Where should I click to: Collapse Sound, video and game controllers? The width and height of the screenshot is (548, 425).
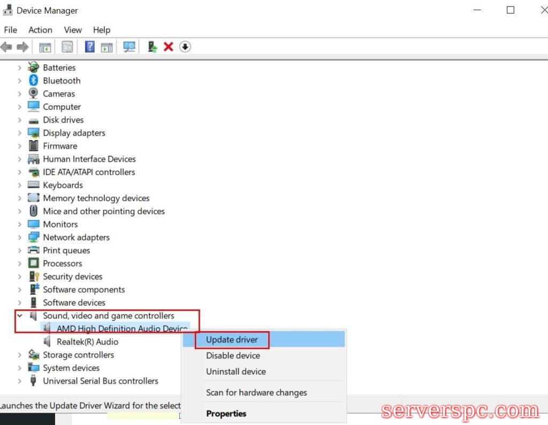20,316
